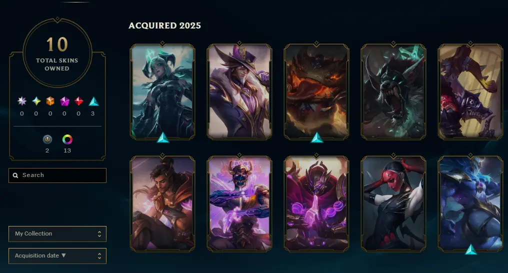
Task: Click the orange Mythic rarity gem icon
Action: pyautogui.click(x=50, y=101)
